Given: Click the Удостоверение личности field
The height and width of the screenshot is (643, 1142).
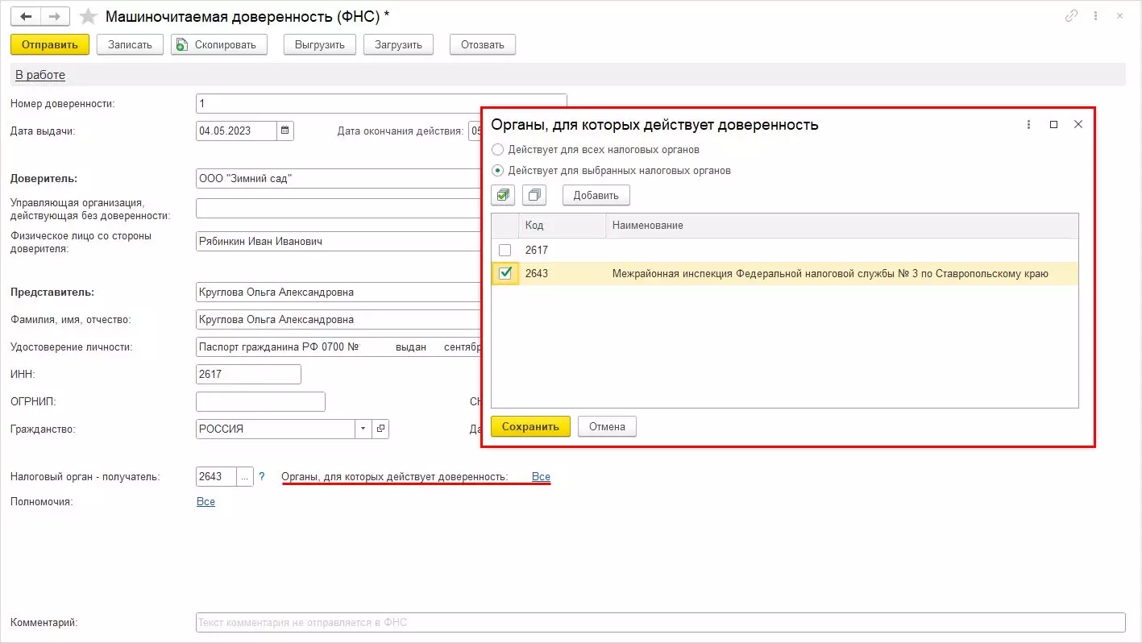Looking at the screenshot, I should click(x=338, y=346).
